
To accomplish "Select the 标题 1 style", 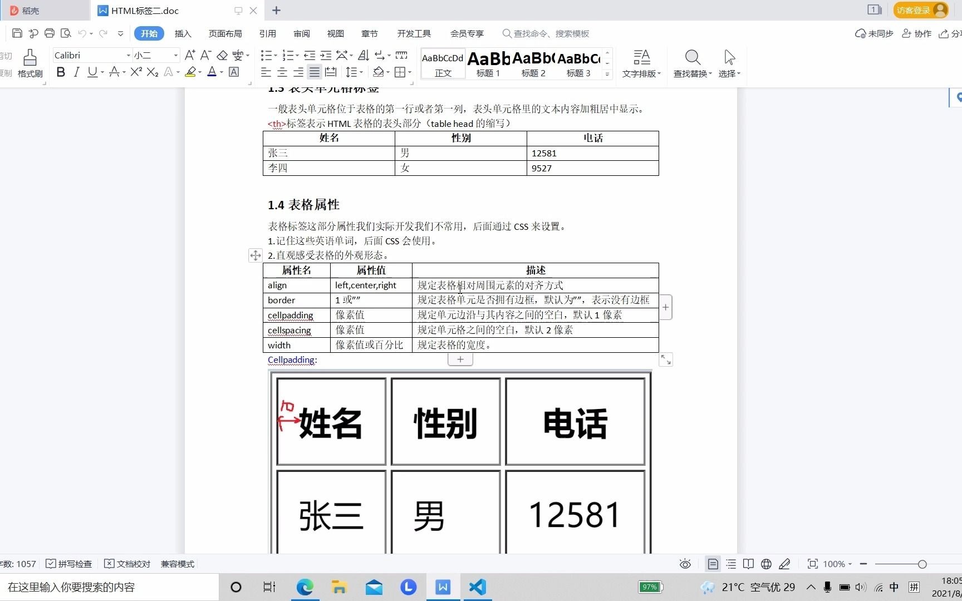I will click(x=487, y=62).
